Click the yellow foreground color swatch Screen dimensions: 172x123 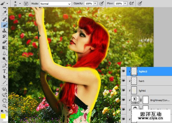click(3, 116)
